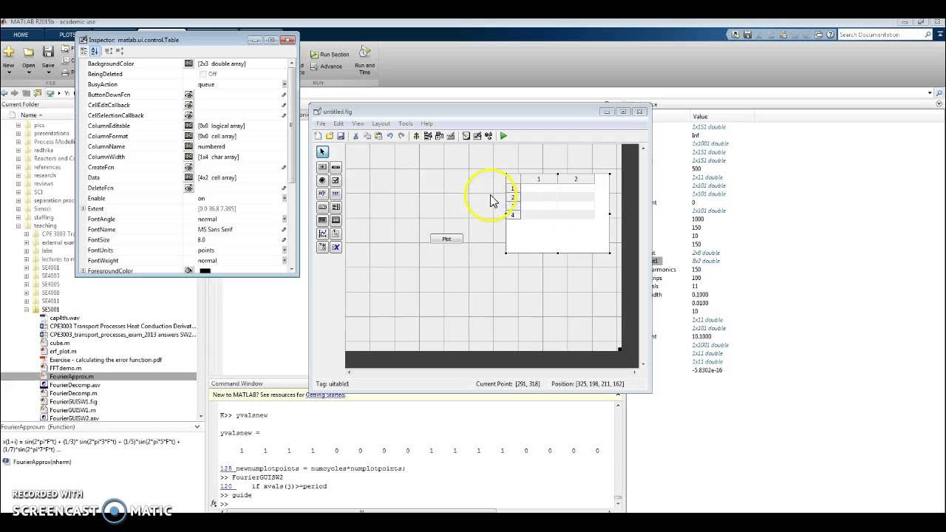This screenshot has height=532, width=946.
Task: Select FFTdemo.m in the file list
Action: 66,368
